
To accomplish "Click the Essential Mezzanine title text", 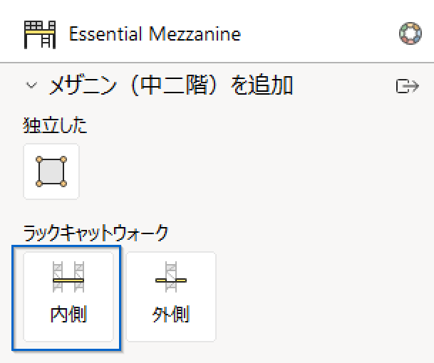I will click(155, 34).
